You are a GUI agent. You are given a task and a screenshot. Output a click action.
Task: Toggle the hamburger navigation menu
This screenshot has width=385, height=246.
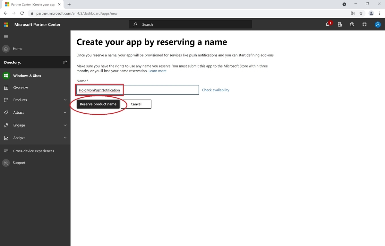[x=6, y=36]
